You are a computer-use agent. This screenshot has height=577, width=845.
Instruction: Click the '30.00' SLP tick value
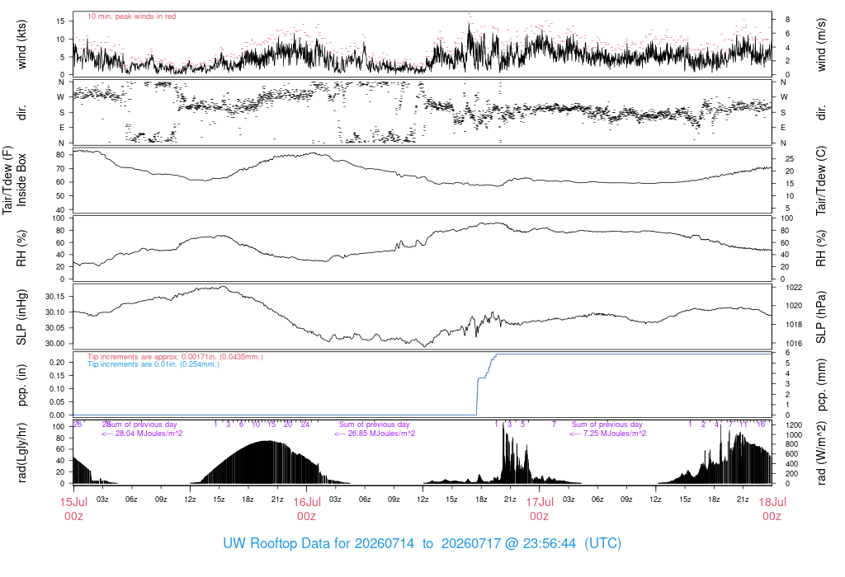pos(54,344)
